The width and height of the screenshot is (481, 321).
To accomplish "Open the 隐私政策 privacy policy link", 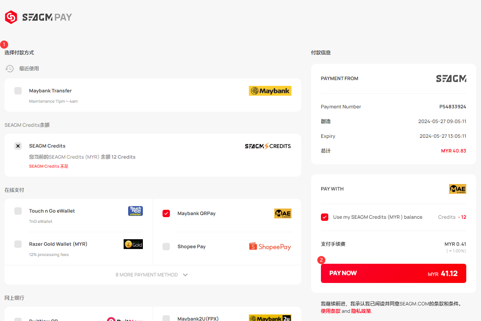I will (361, 311).
